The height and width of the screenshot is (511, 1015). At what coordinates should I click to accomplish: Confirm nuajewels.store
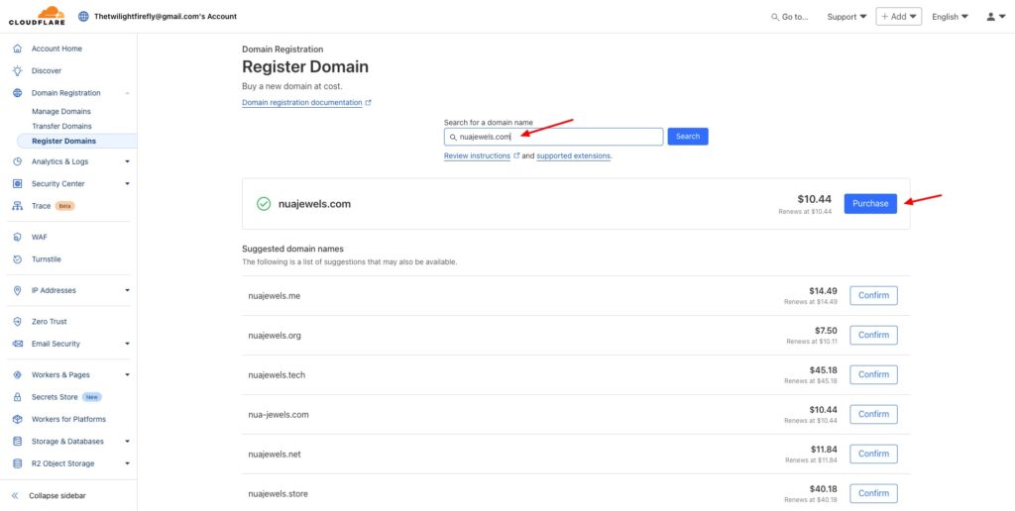coord(873,493)
